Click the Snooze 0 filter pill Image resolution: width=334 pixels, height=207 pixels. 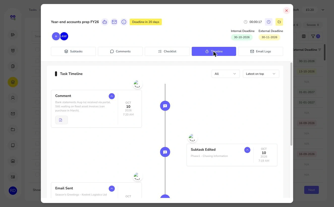pyautogui.click(x=313, y=25)
